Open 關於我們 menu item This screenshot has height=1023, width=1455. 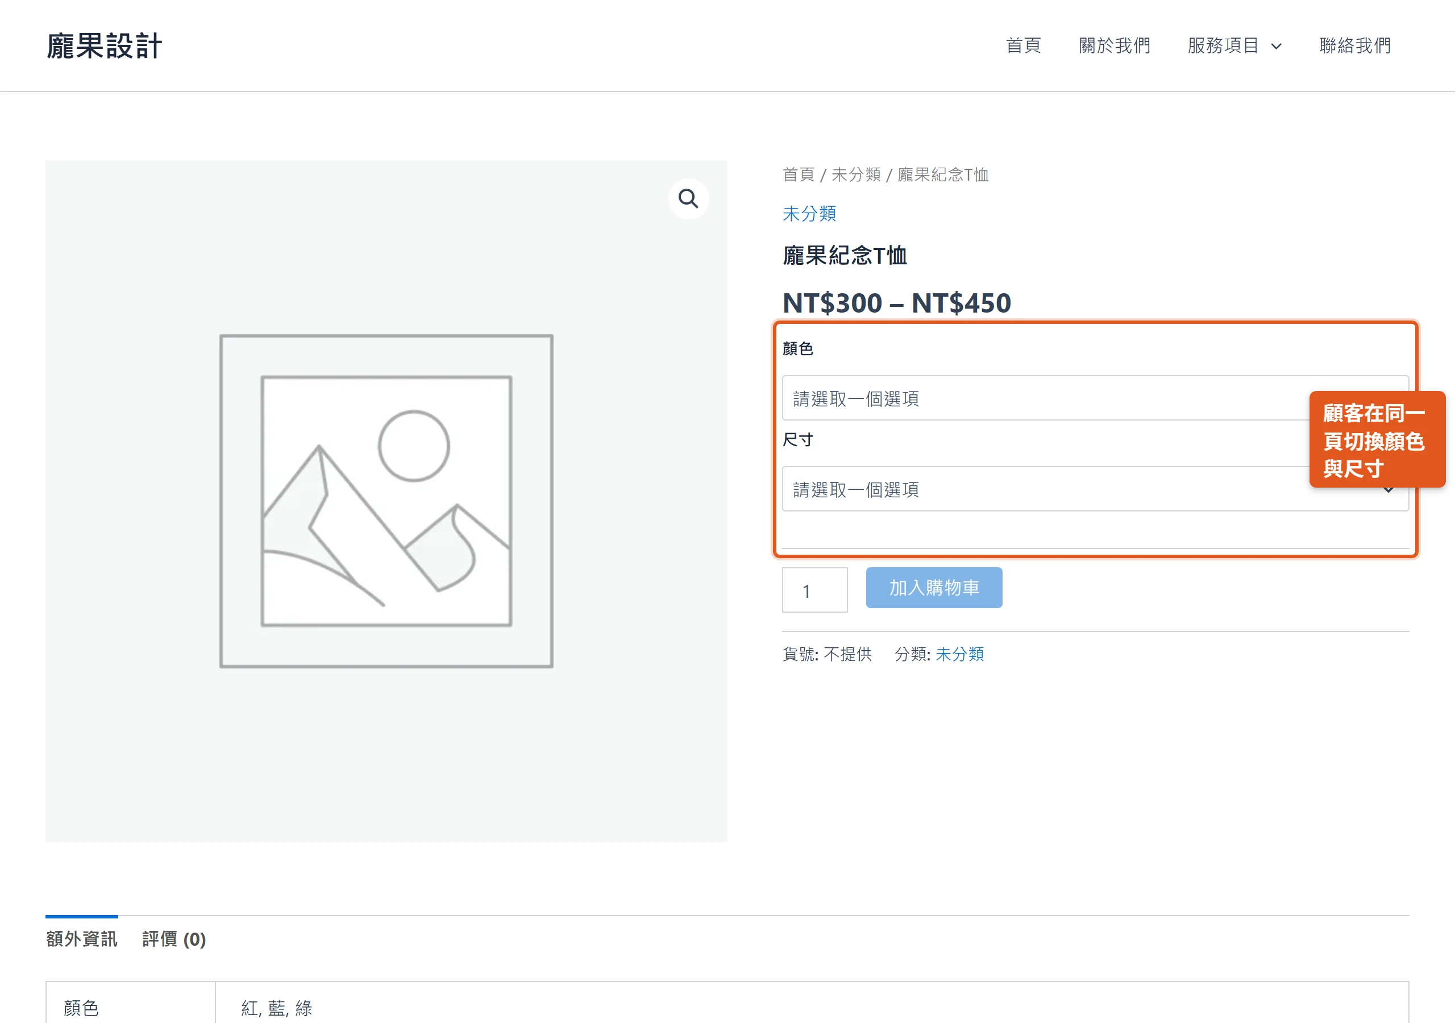(1114, 45)
